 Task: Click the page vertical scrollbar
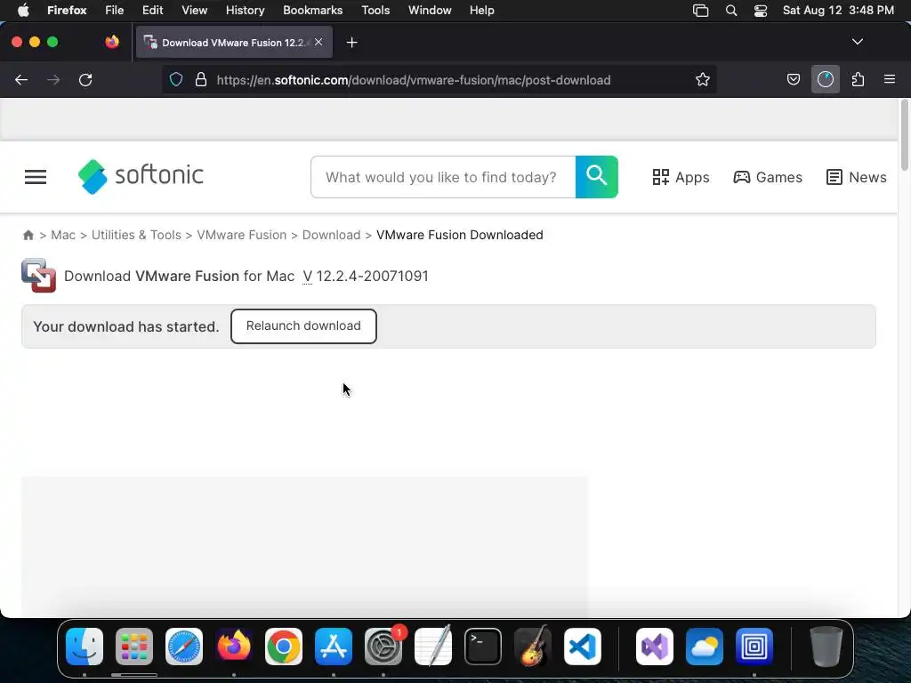click(904, 135)
